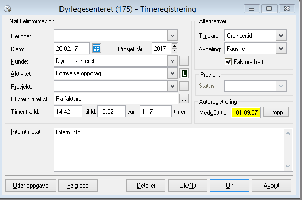Click the Ok/Ny button
Screen dimensions: 302x200
[x=188, y=186]
